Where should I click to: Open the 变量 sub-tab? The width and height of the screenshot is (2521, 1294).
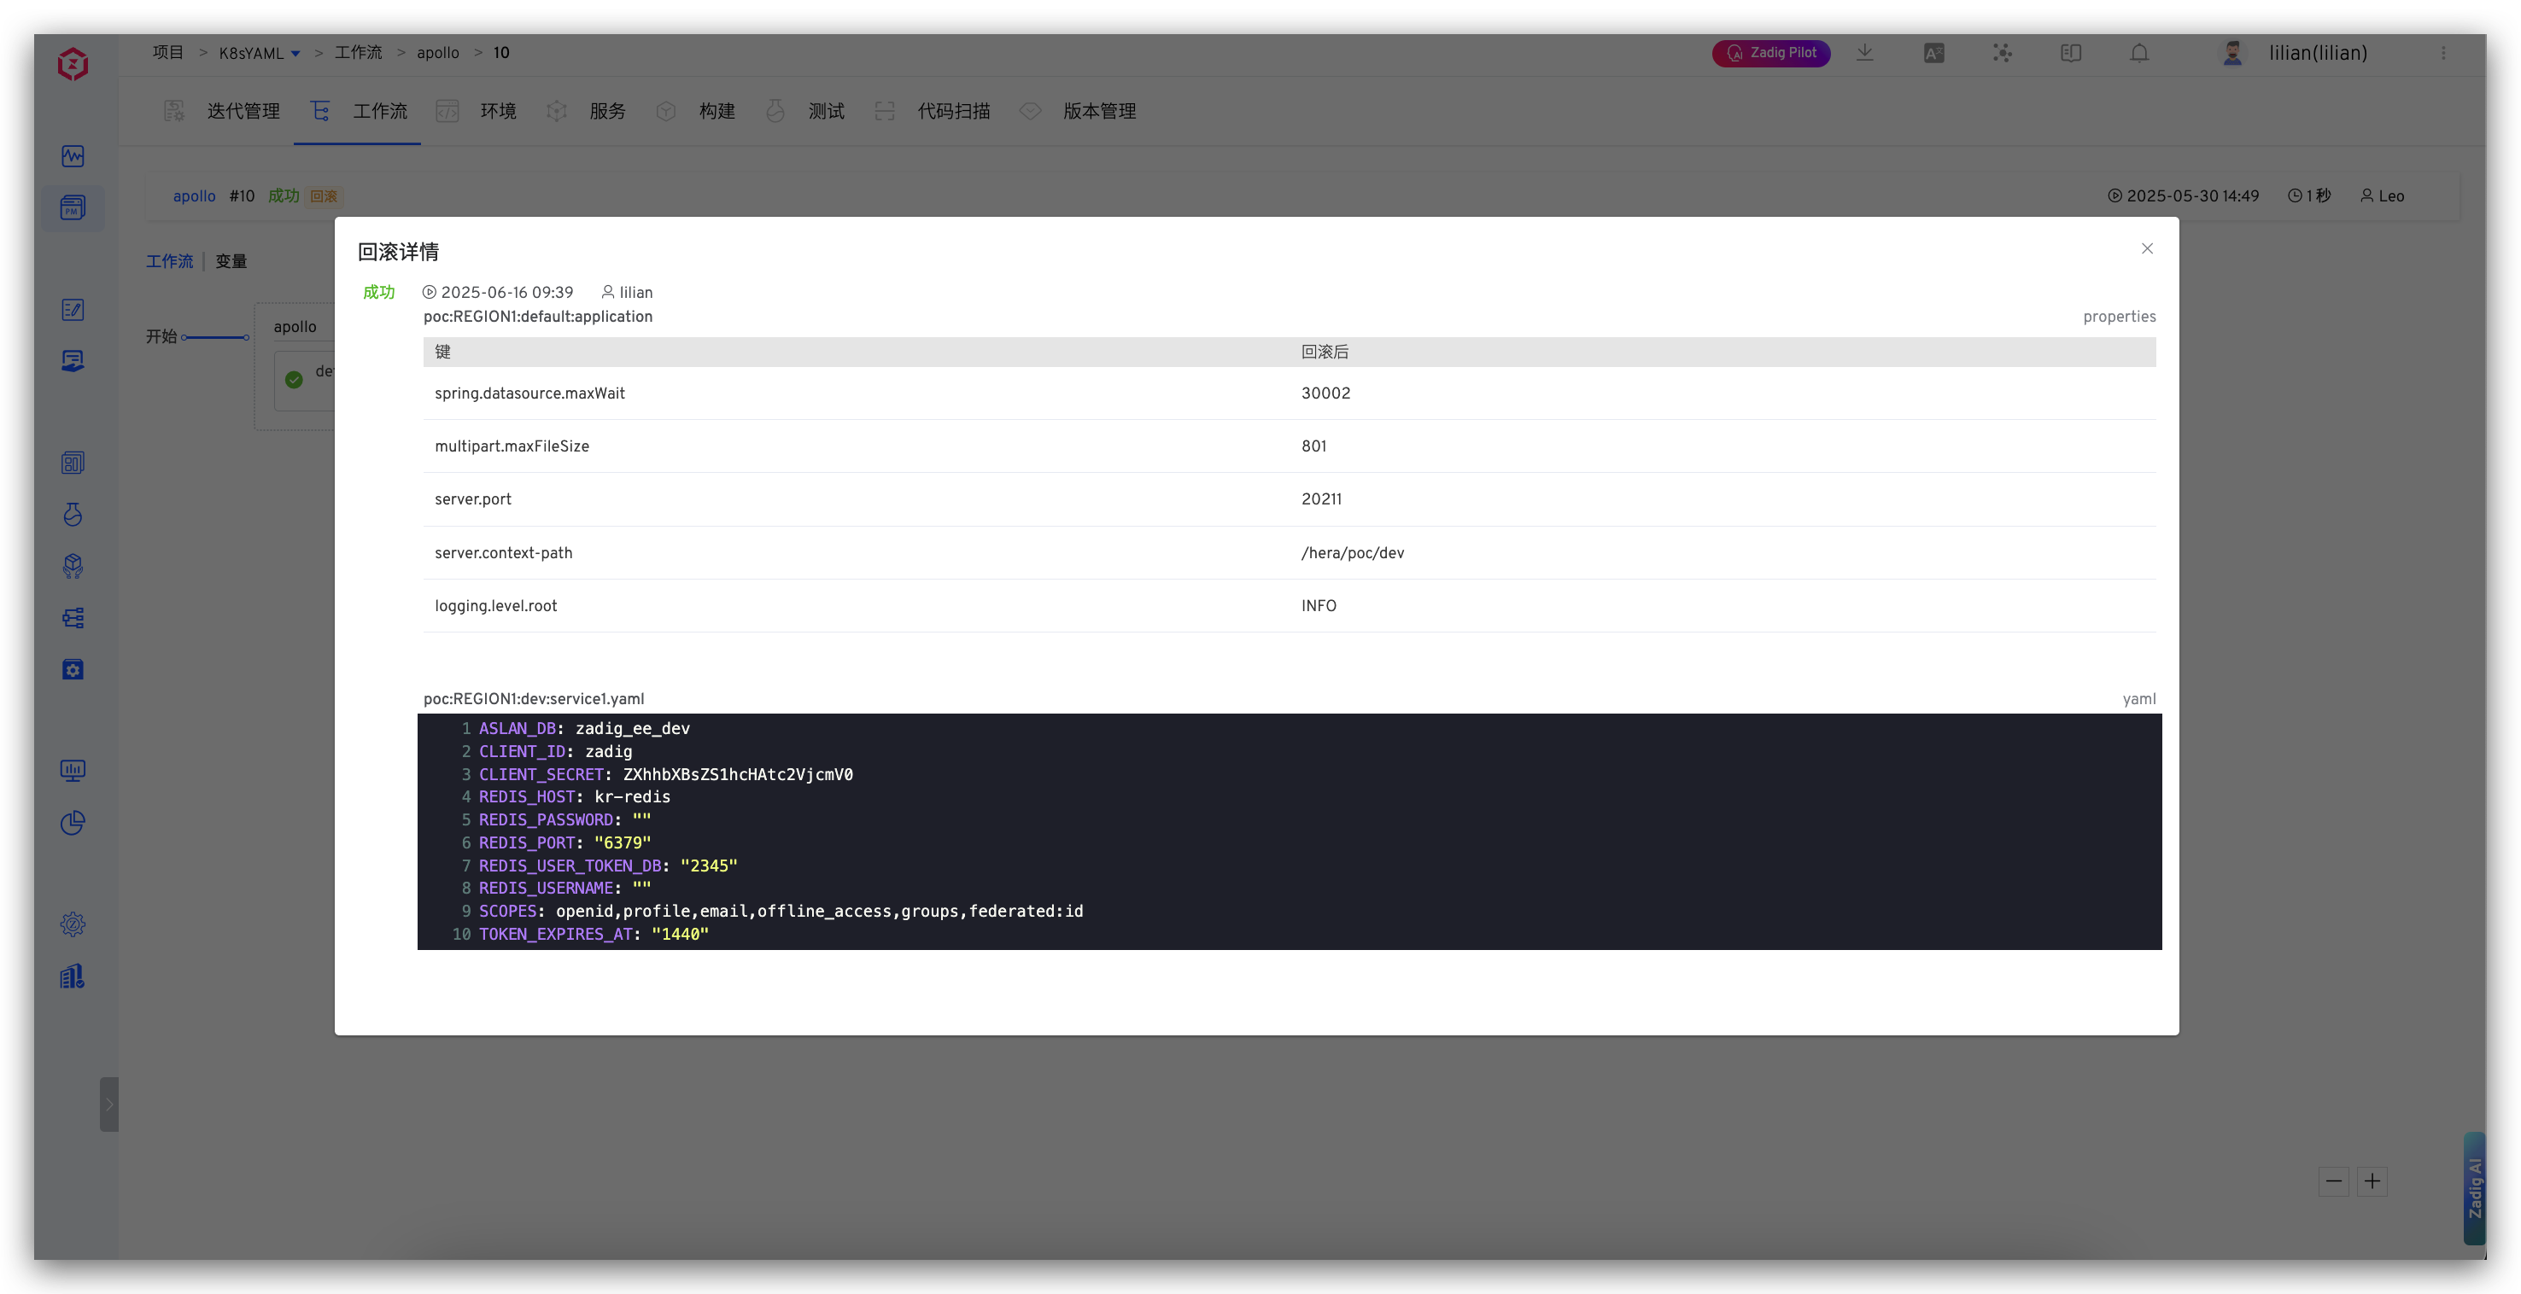(x=231, y=261)
